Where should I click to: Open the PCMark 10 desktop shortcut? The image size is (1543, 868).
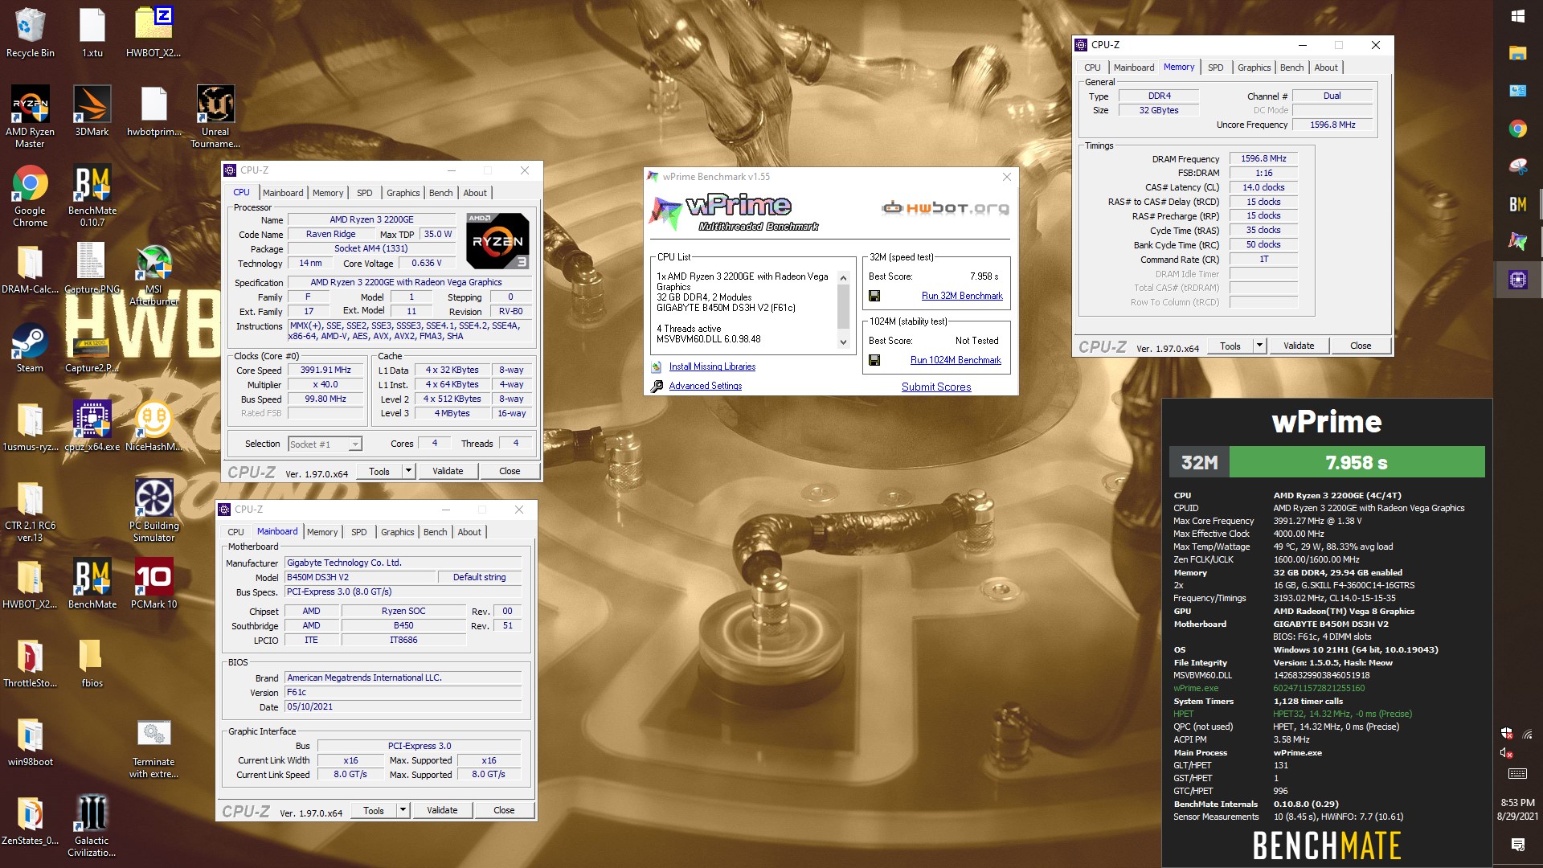(x=153, y=583)
